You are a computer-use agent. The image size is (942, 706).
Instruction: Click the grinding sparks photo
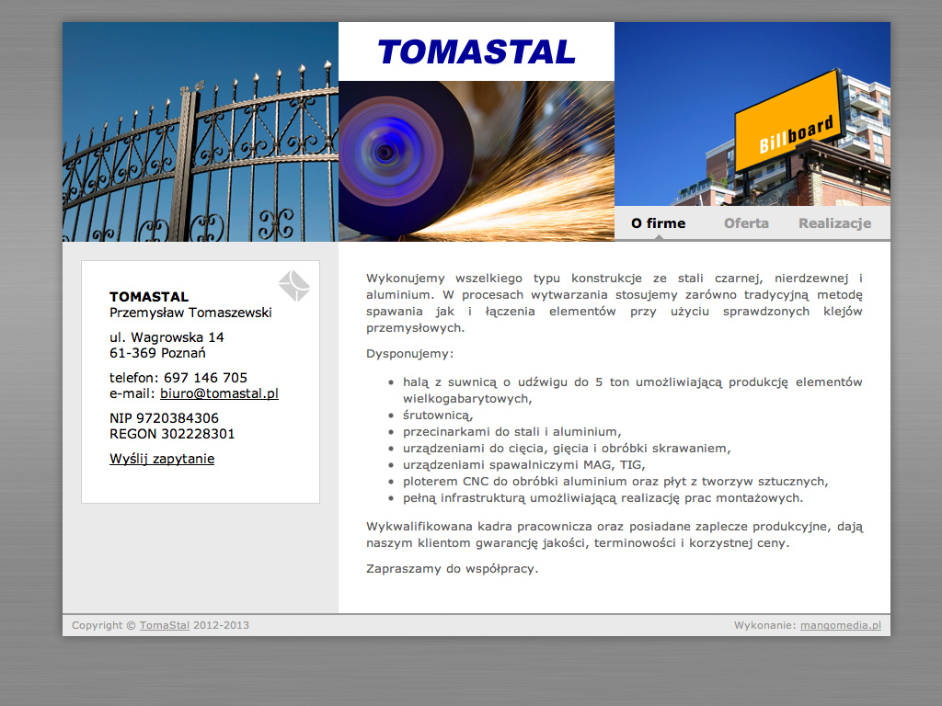477,161
